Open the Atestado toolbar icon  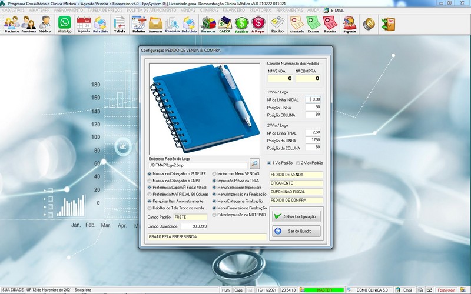[x=297, y=24]
